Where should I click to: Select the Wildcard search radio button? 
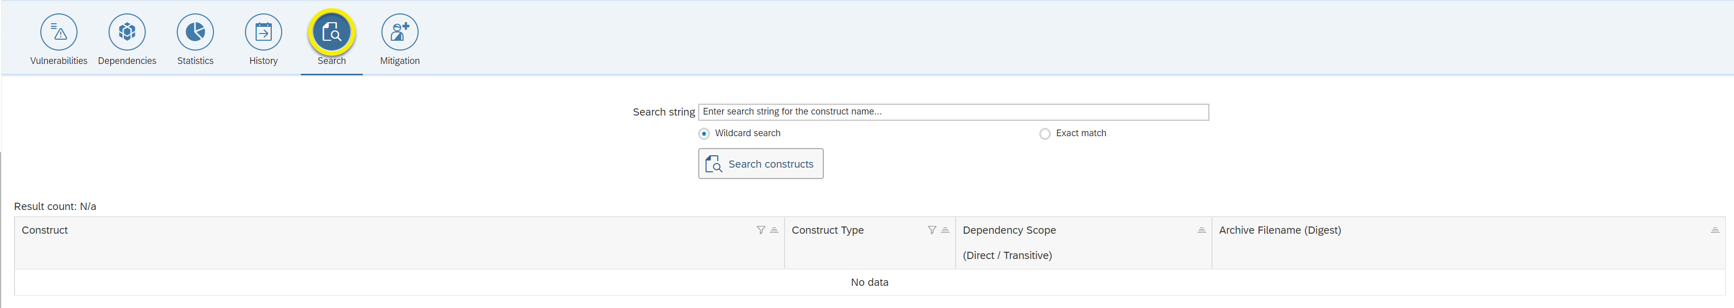(x=704, y=134)
